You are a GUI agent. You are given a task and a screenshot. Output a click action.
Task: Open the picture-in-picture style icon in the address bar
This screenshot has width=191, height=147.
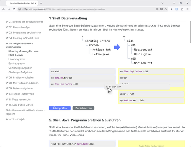point(162,9)
